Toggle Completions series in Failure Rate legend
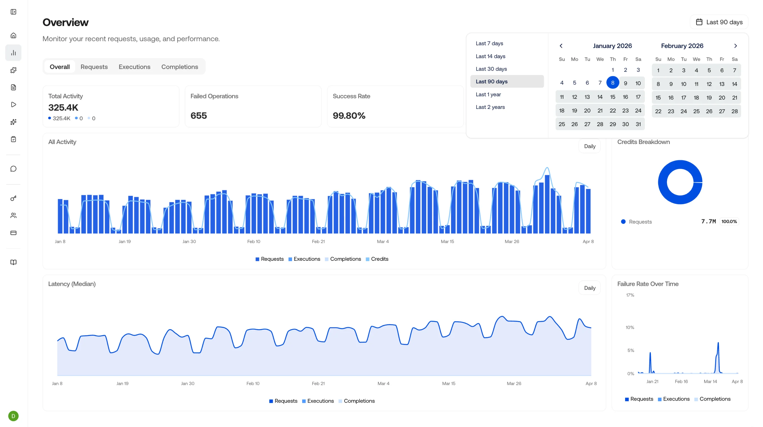763x427 pixels. (x=712, y=399)
